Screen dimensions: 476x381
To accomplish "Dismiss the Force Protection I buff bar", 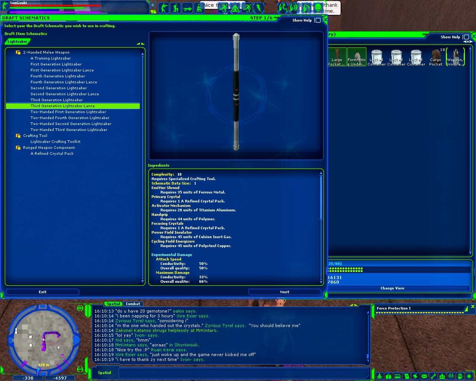I will coord(473,306).
